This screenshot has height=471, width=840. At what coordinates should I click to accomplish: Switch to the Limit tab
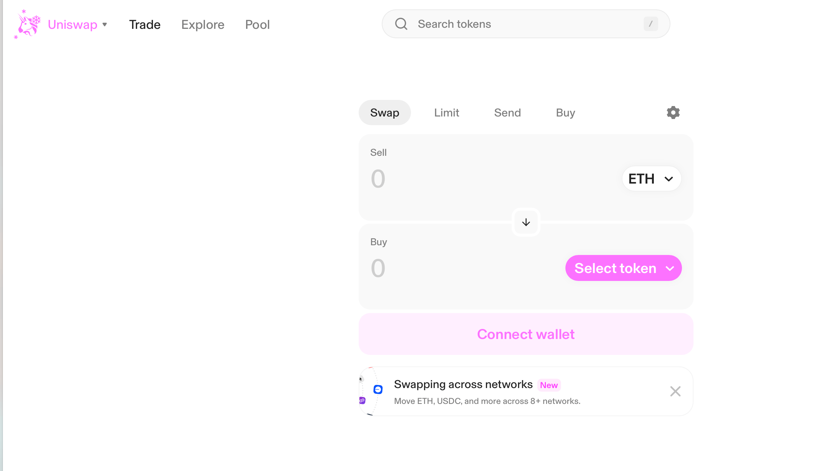pos(447,113)
